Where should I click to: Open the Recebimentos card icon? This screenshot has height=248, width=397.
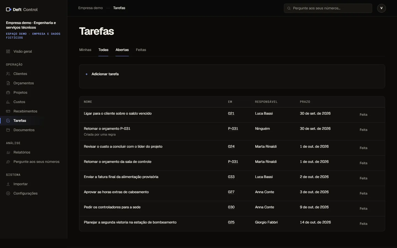(8, 111)
